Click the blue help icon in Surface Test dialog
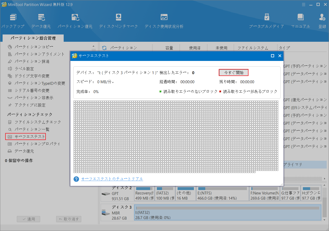This screenshot has height=231, width=329. (x=76, y=179)
